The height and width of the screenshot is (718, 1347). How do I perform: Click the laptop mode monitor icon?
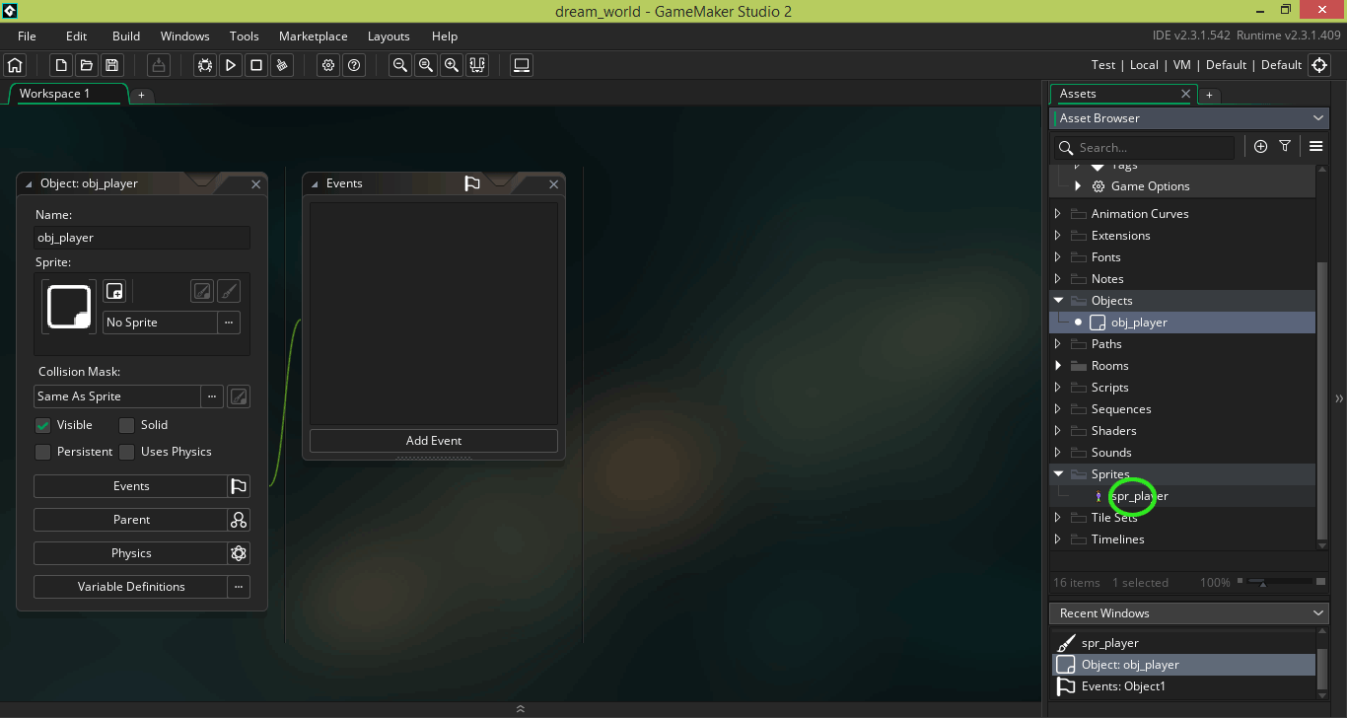pyautogui.click(x=523, y=65)
